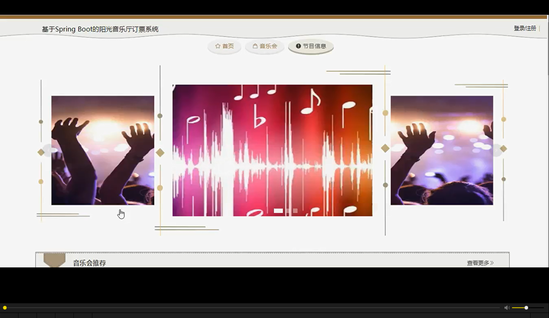Click the video playback progress bar
549x318 pixels.
[x=252, y=308]
